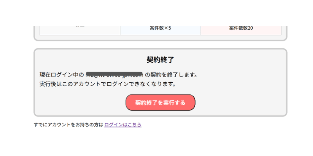Click the ×5 multiplier in the middle cell
This screenshot has width=313, height=156.
coord(168,28)
